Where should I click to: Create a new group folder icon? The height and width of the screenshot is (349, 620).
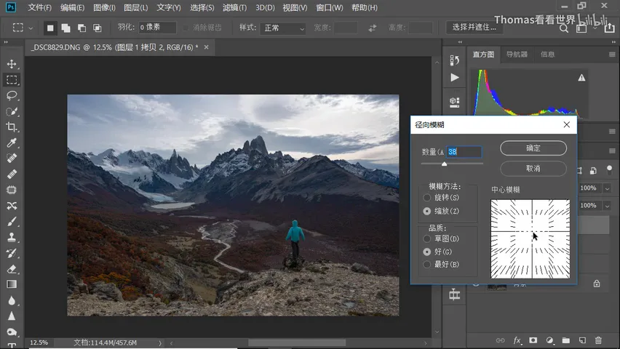coord(566,340)
